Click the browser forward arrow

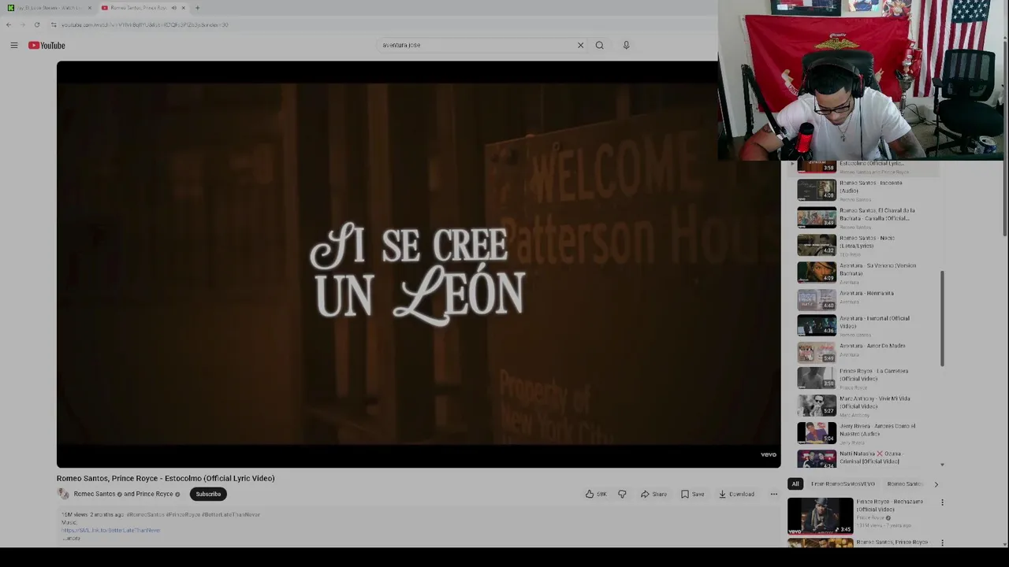coord(22,24)
